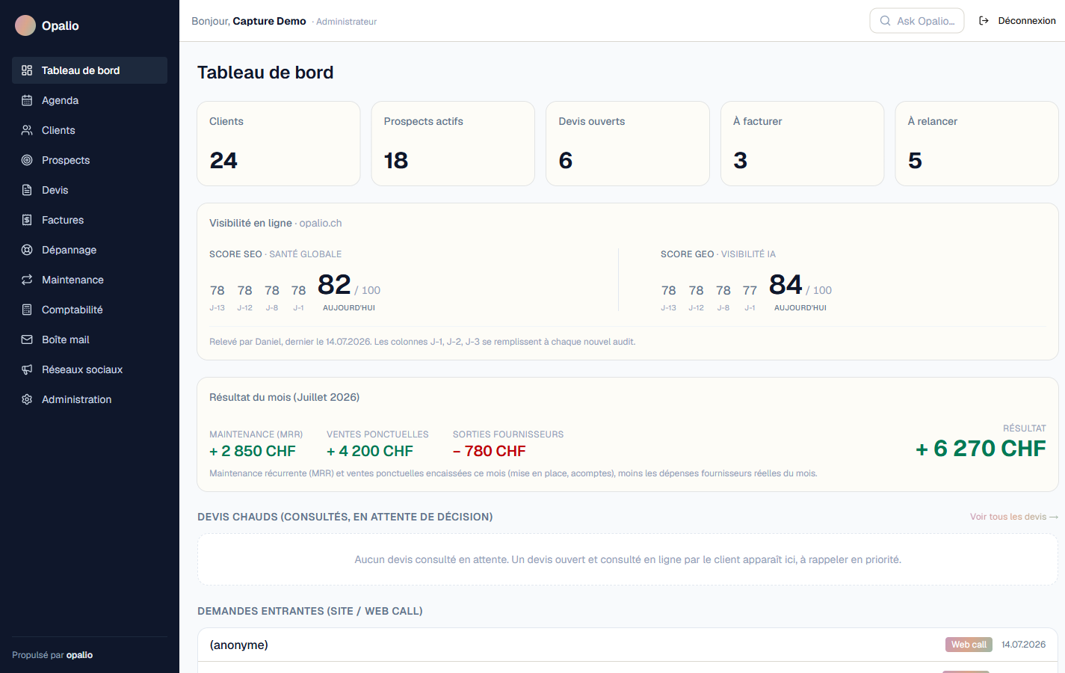Click the Réseaux sociaux megaphone icon
This screenshot has width=1065, height=673.
point(27,369)
